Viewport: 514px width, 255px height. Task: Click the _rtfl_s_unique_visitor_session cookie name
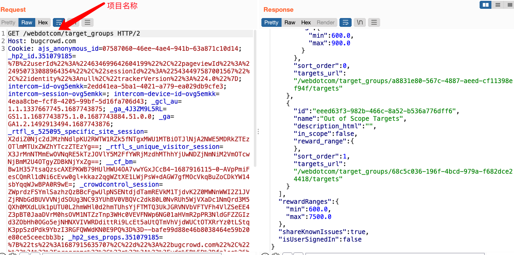(x=163, y=147)
